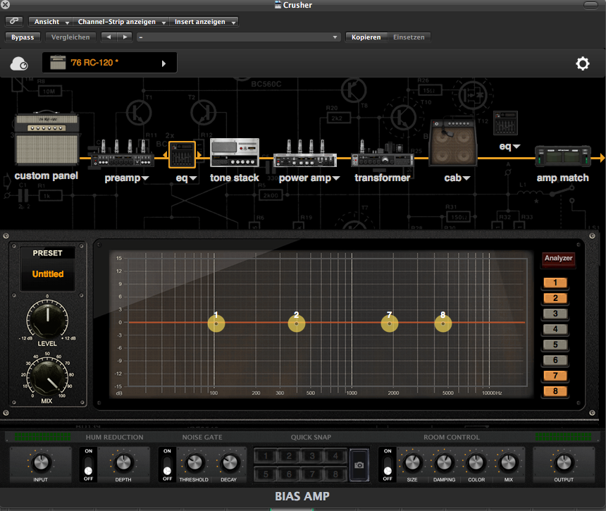Viewport: 606px width, 511px height.
Task: Open the plugin preset dropdown field
Action: [x=238, y=37]
